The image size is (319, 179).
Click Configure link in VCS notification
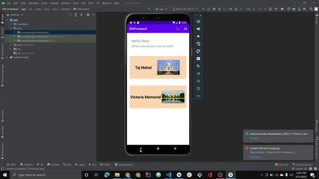(256, 157)
